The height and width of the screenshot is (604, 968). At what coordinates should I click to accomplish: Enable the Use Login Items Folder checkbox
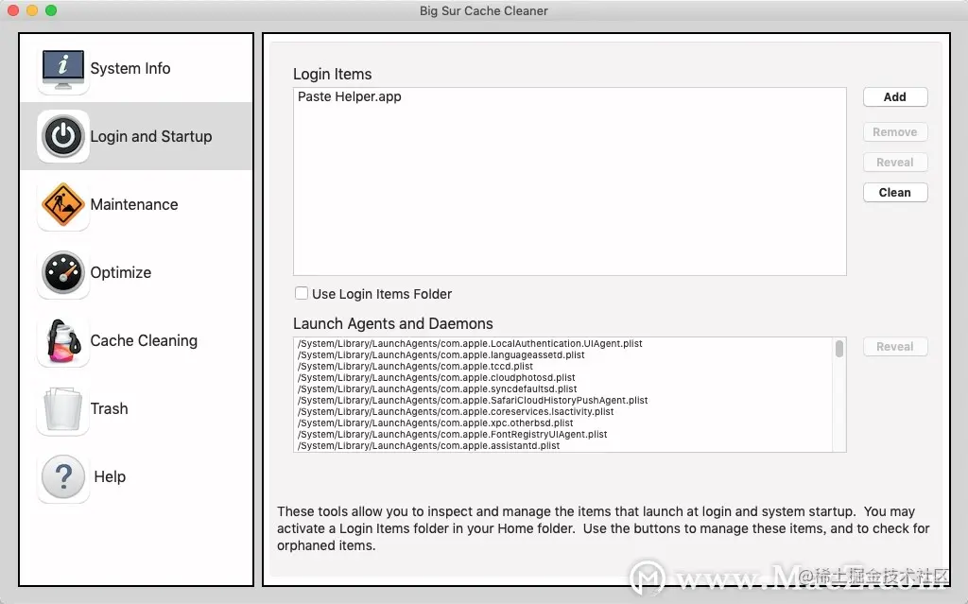tap(302, 293)
